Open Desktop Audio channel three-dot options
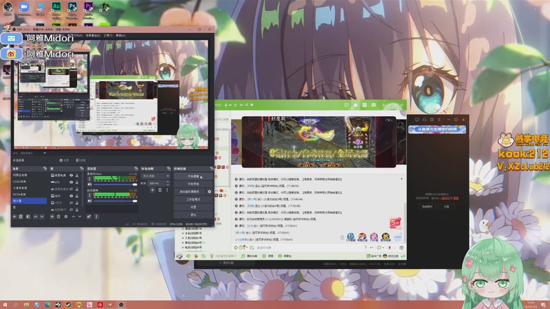 [89, 196]
